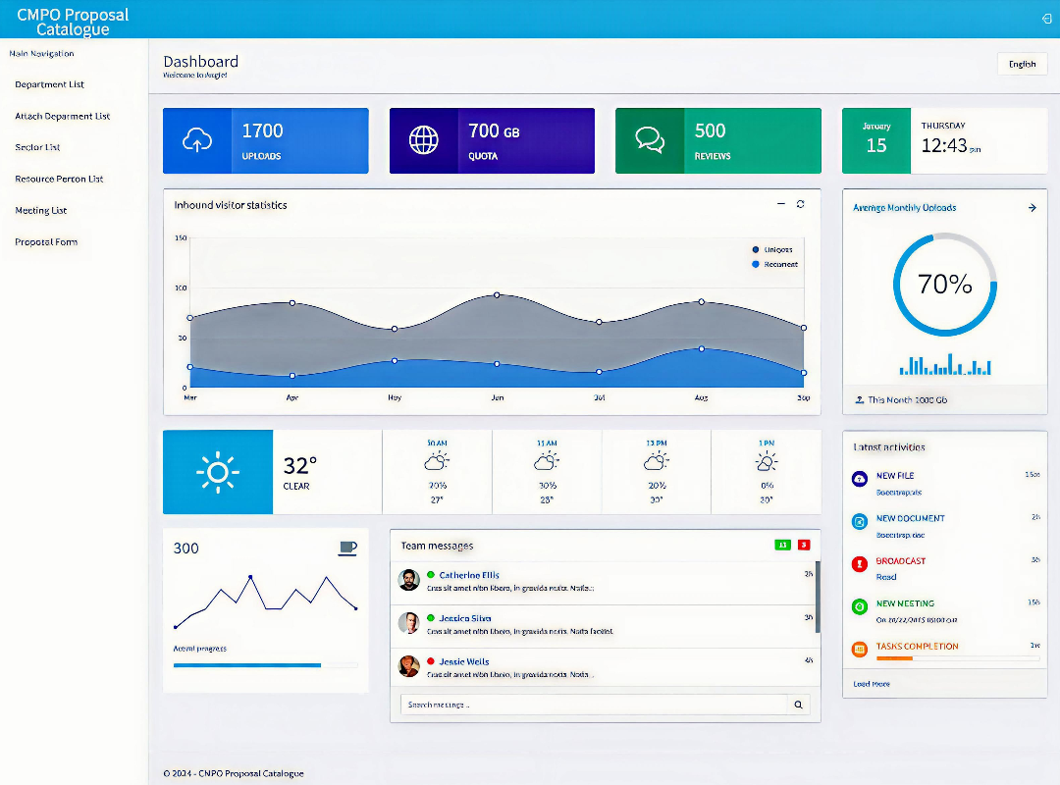Screen dimensions: 1060x785
Task: Toggle the Uniques series in the chart legend
Action: [x=776, y=249]
